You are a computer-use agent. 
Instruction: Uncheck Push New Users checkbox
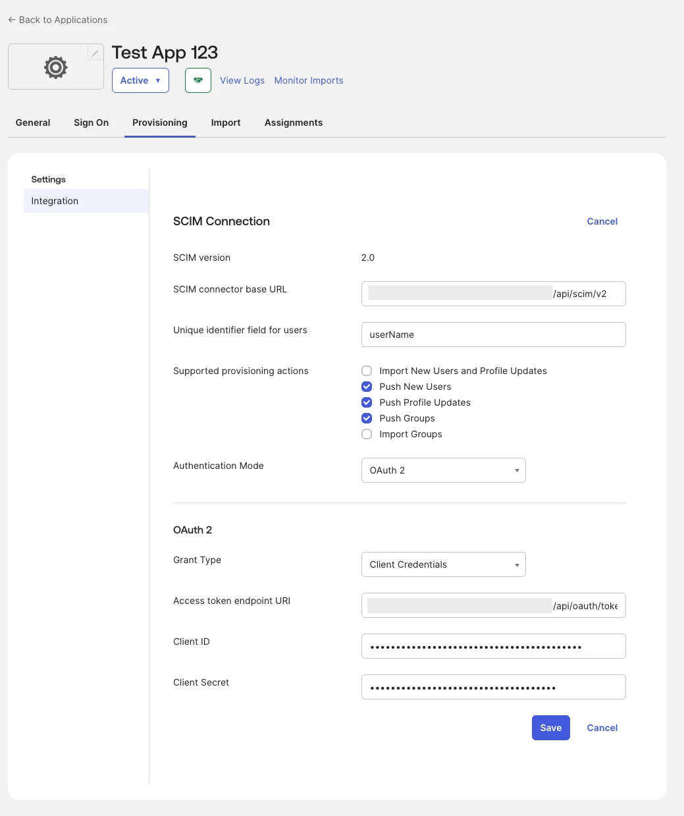click(x=367, y=387)
